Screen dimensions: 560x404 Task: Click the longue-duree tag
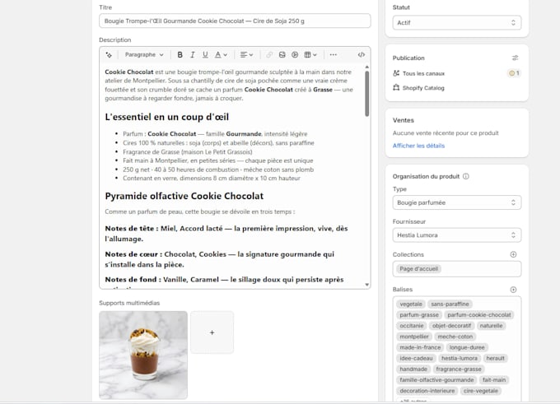pos(467,347)
